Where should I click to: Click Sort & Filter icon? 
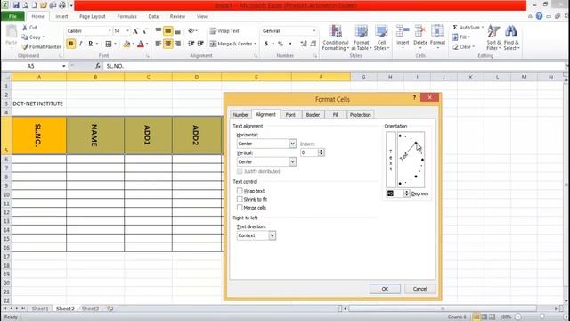click(x=493, y=37)
